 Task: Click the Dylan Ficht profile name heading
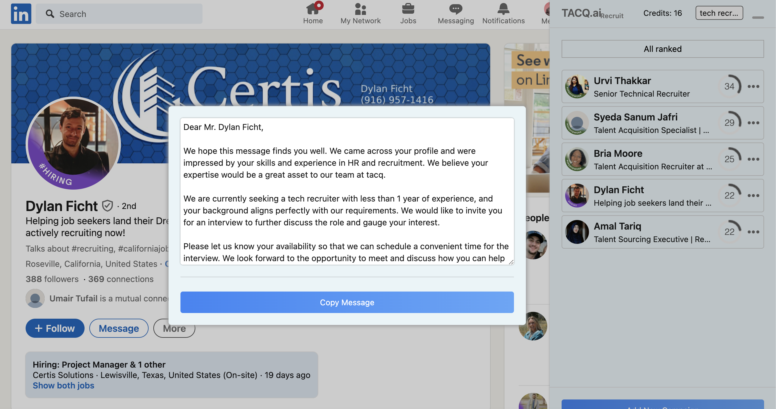(x=61, y=206)
